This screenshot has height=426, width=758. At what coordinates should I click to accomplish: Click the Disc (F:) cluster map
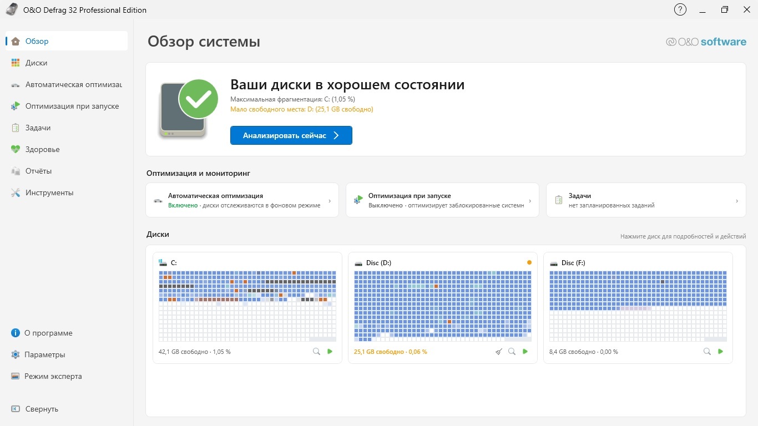[638, 306]
